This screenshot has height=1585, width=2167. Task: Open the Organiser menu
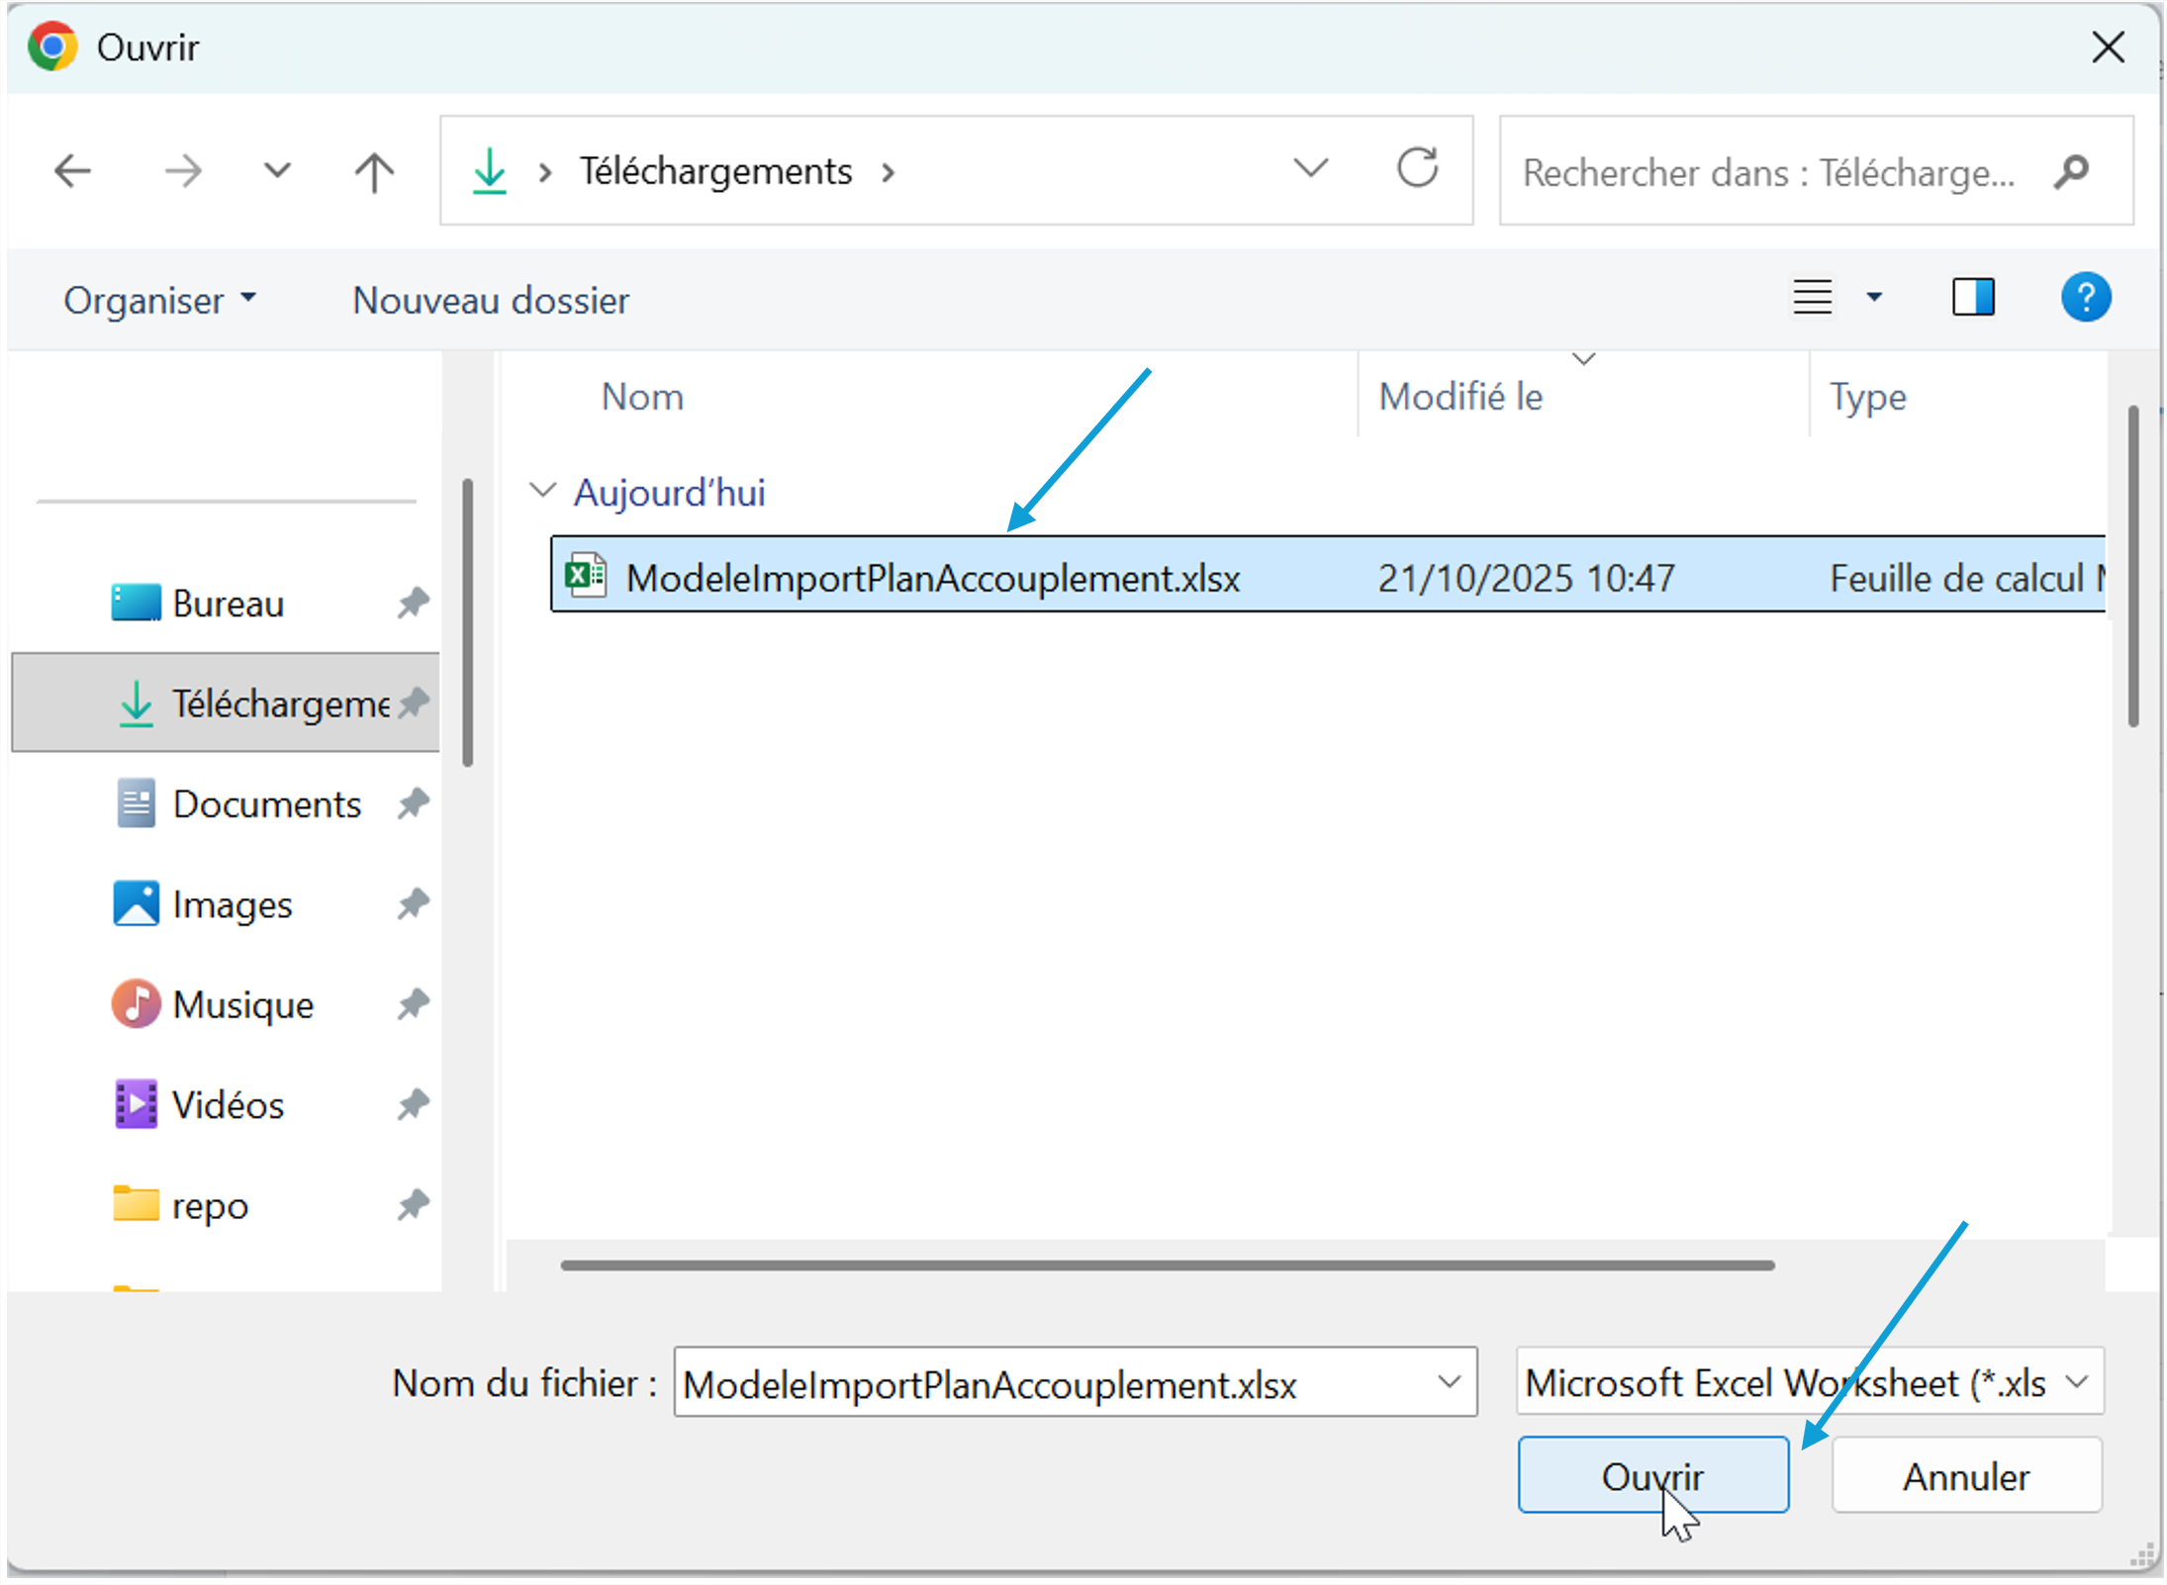pos(159,300)
